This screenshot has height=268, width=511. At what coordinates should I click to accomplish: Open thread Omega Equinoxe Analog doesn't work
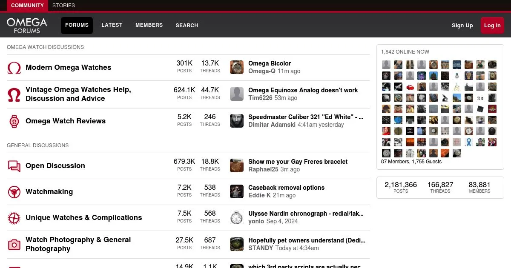pyautogui.click(x=303, y=90)
